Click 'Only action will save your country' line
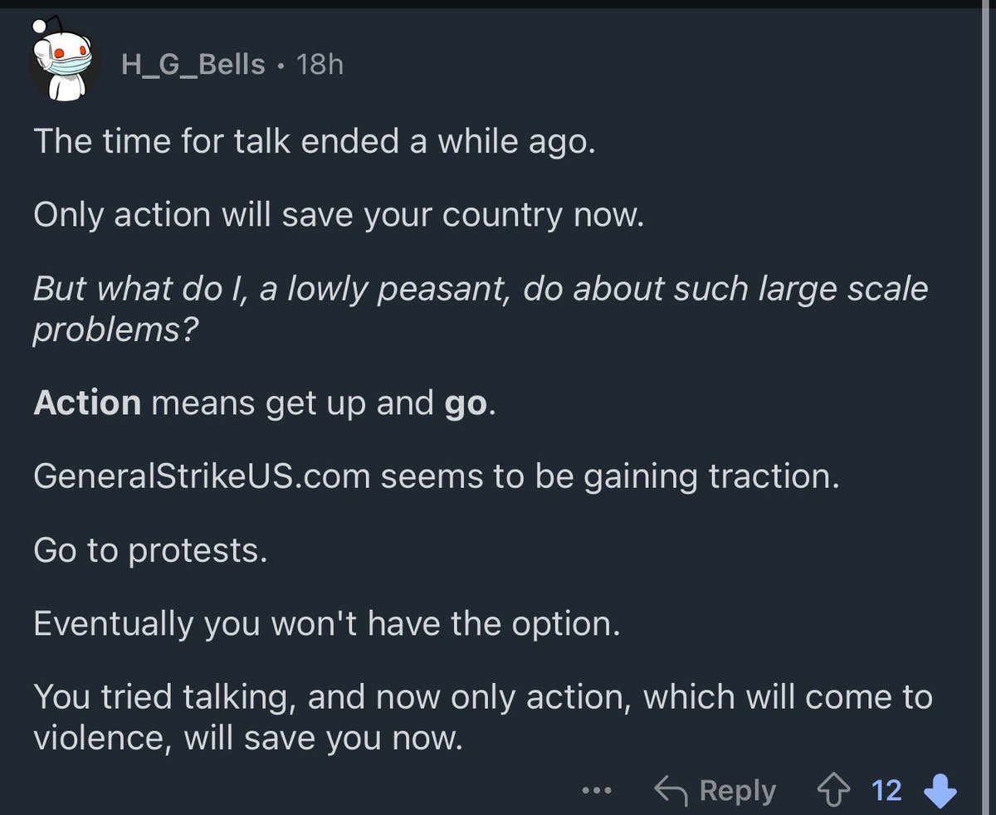 pos(339,217)
